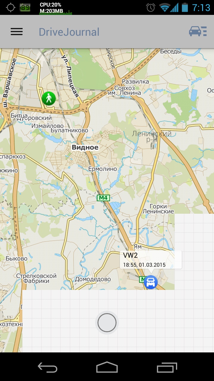Tap the blue VW2 car marker
Screen dimensions: 214x381
(x=150, y=282)
